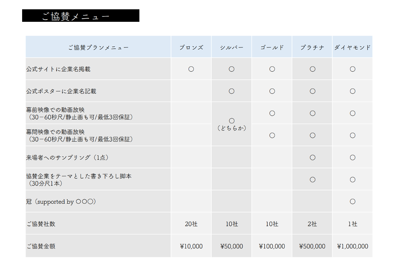Viewport: 395px width, 267px height.
Task: Click the 公式サイトに企業名掲載 row label
Action: click(58, 69)
